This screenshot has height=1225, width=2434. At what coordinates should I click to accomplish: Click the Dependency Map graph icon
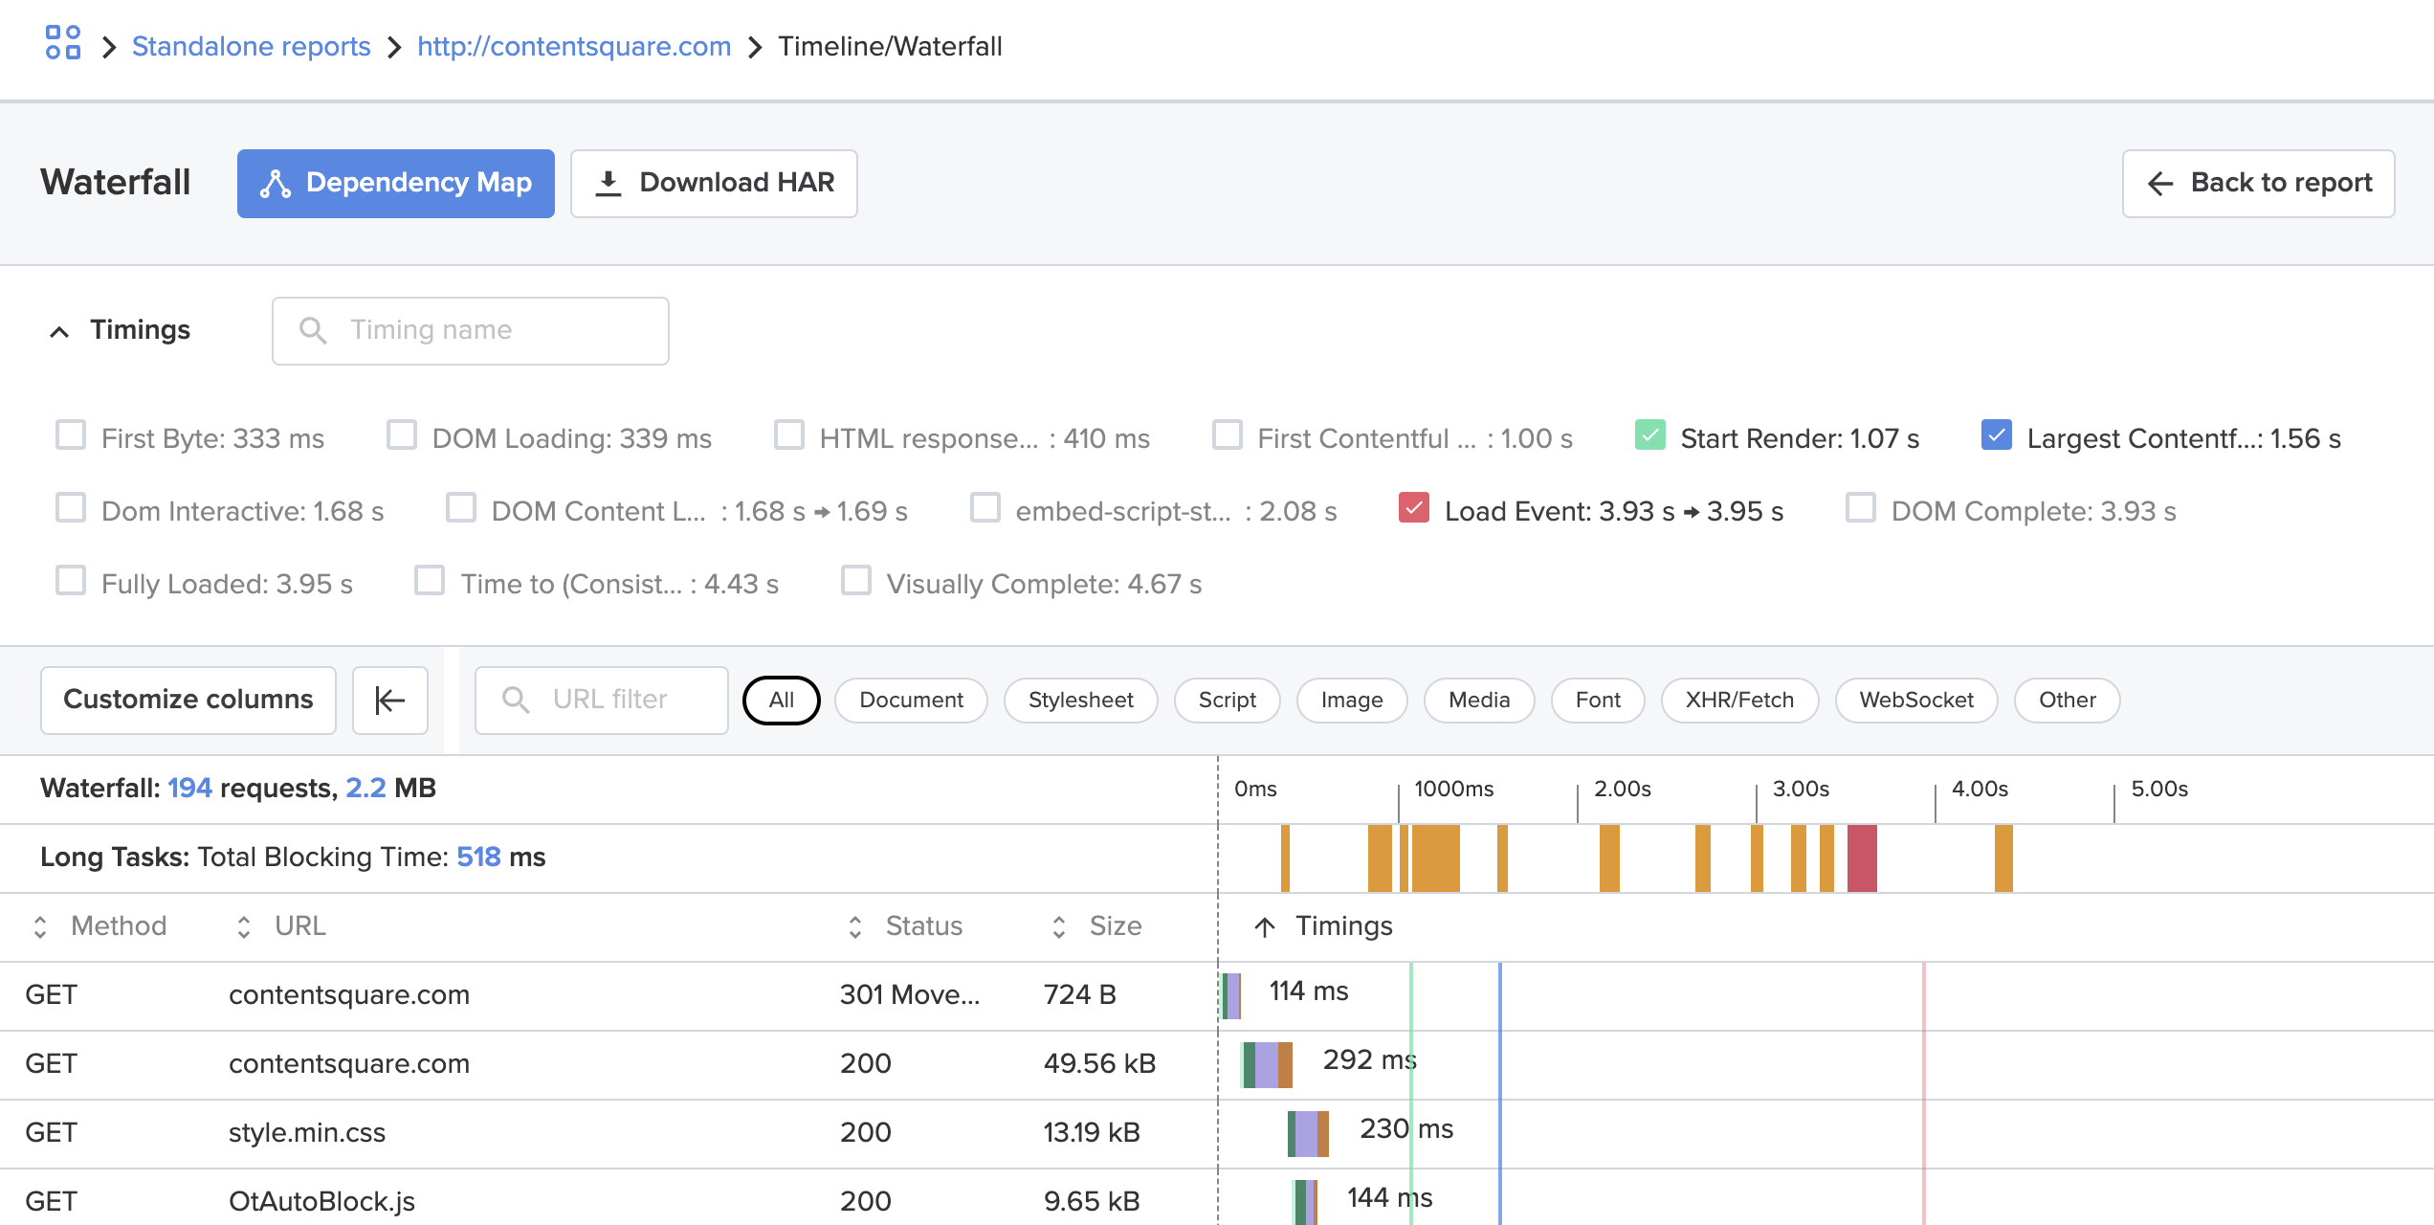[x=277, y=183]
